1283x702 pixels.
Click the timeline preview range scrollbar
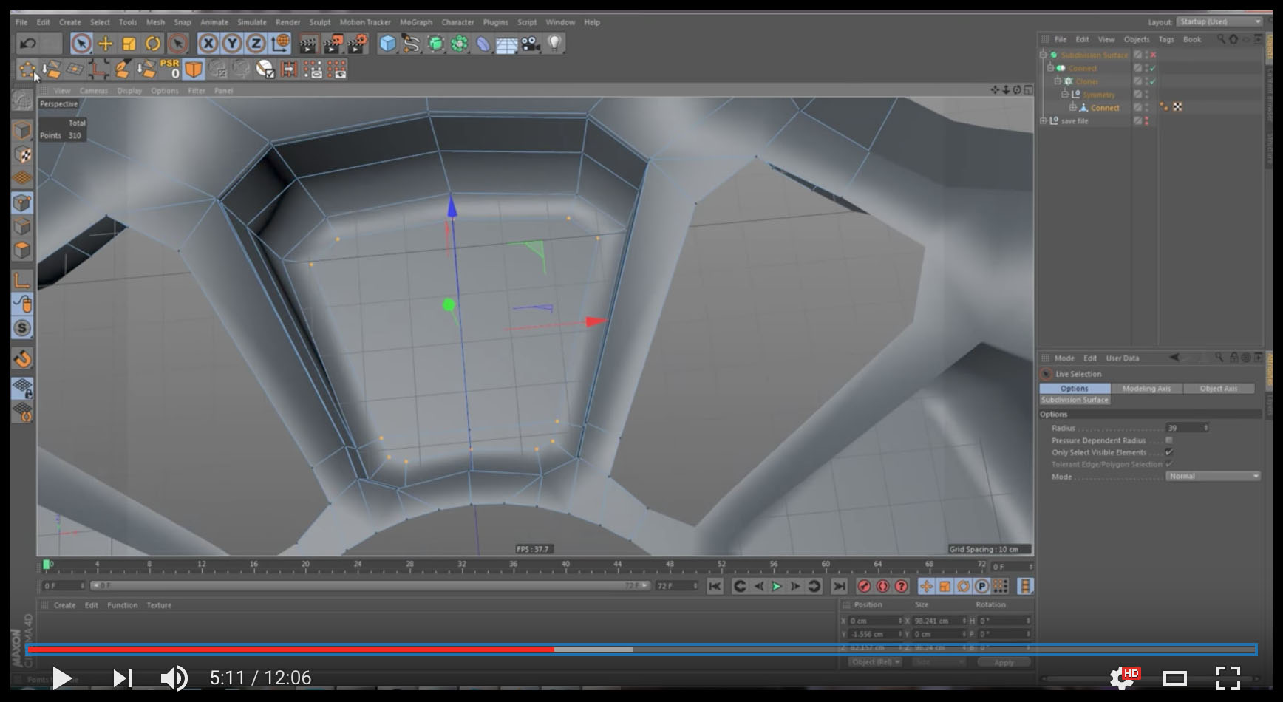[x=371, y=585]
